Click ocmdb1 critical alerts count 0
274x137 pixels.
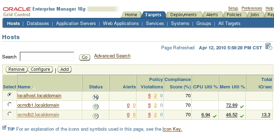pos(128,105)
